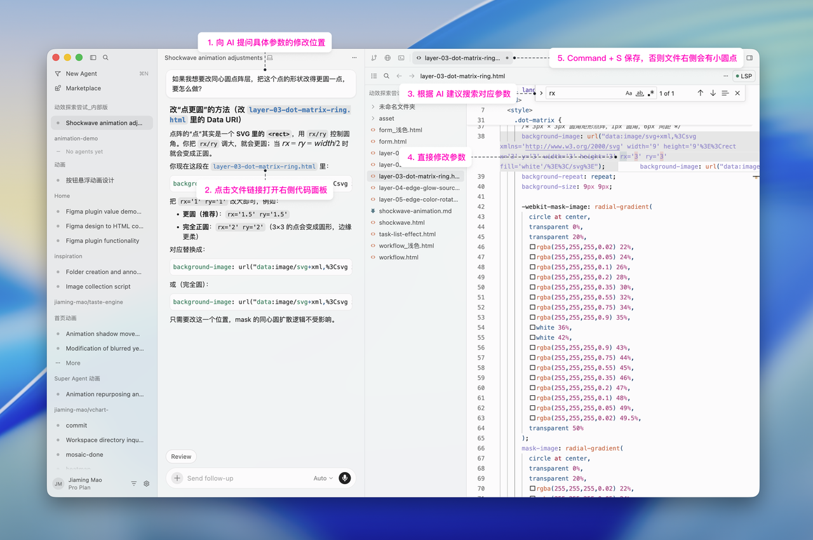
Task: Go to previous match arrow
Action: click(x=701, y=93)
